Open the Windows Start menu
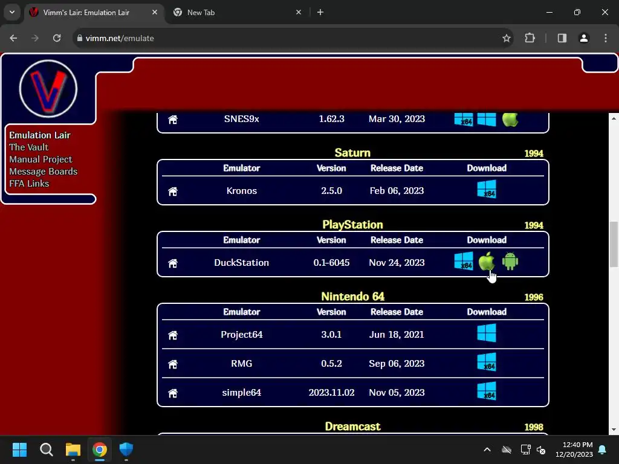Viewport: 619px width, 464px height. 19,449
